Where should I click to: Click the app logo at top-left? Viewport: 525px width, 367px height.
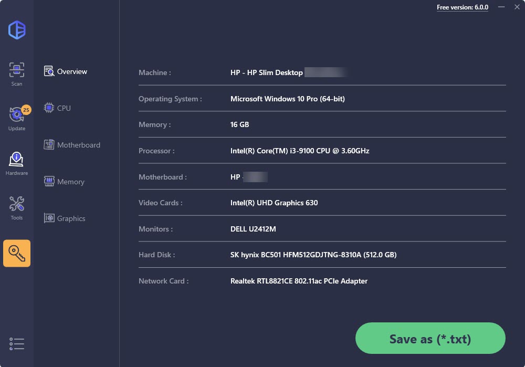17,30
